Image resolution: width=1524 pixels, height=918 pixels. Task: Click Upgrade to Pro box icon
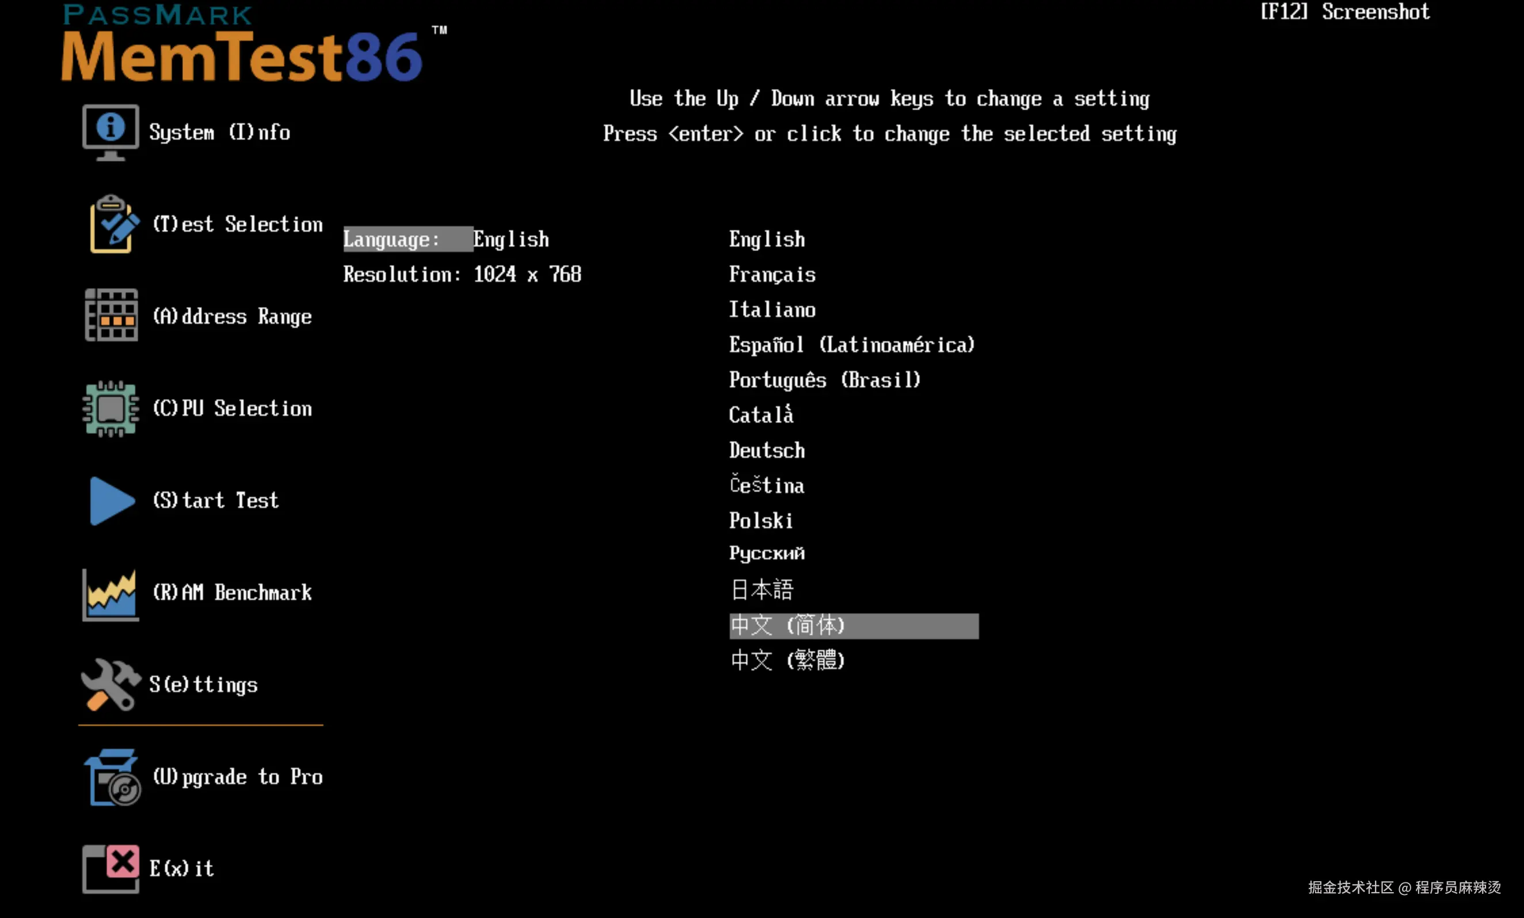(x=112, y=777)
